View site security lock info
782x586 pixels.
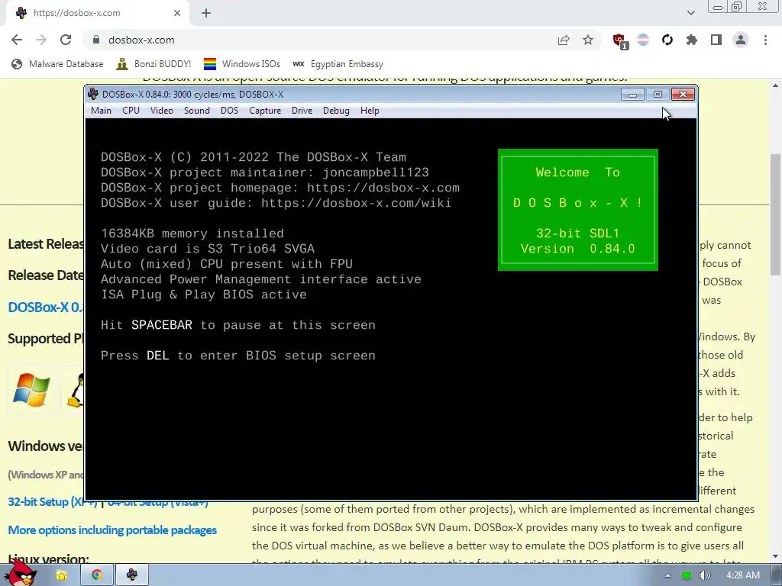click(x=96, y=40)
